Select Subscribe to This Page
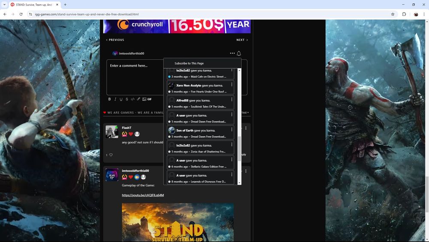 [x=189, y=63]
